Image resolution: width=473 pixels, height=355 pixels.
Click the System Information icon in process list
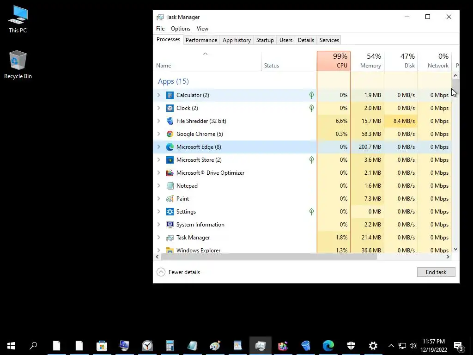(x=170, y=225)
